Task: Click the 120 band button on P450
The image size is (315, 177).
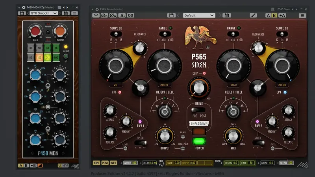Action: 39,57
